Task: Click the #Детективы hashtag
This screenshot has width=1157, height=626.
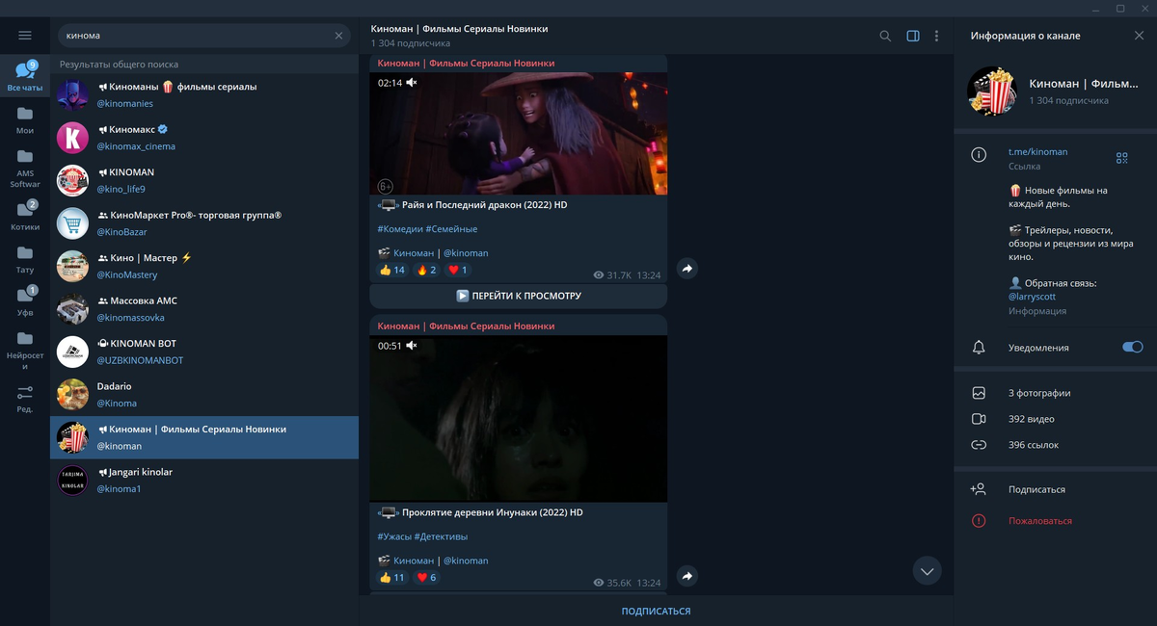Action: pyautogui.click(x=441, y=536)
